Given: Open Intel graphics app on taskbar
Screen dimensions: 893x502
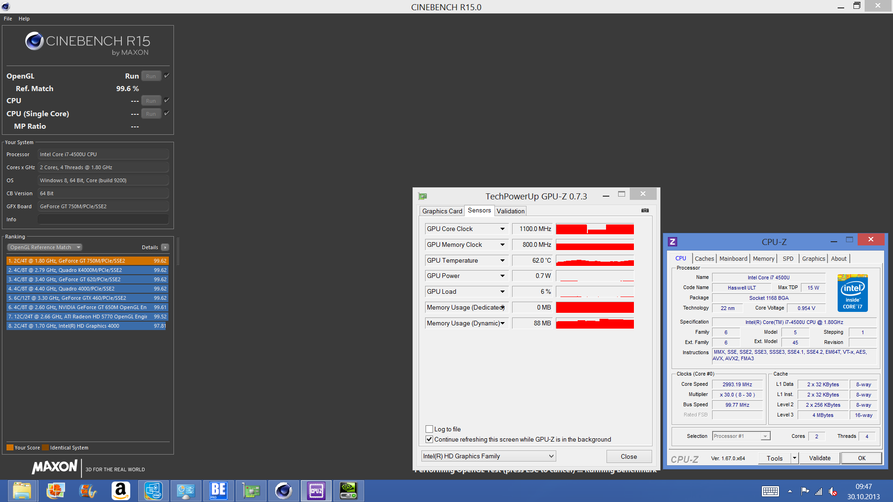Looking at the screenshot, I should pyautogui.click(x=153, y=491).
